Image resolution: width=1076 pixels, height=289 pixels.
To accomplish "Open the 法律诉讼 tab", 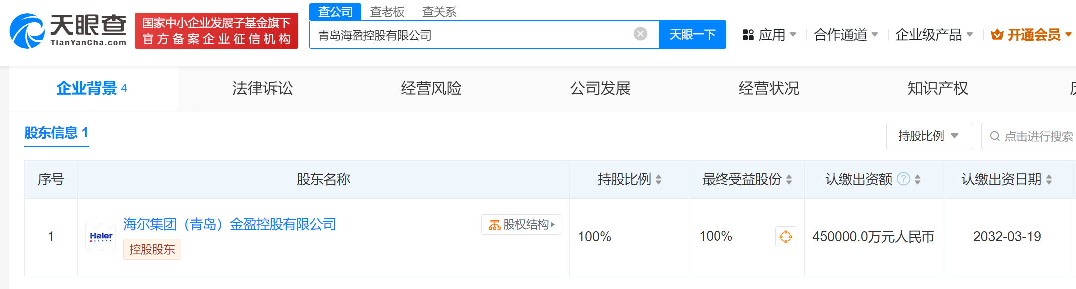I will 262,88.
